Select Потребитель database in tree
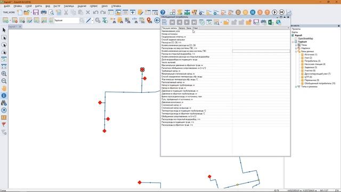The width and height of the screenshot is (341, 192). 312,61
